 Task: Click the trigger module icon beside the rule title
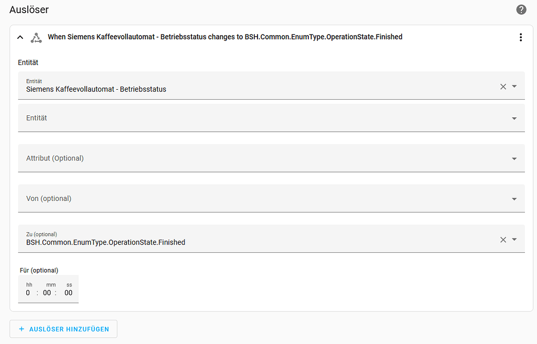pos(36,37)
